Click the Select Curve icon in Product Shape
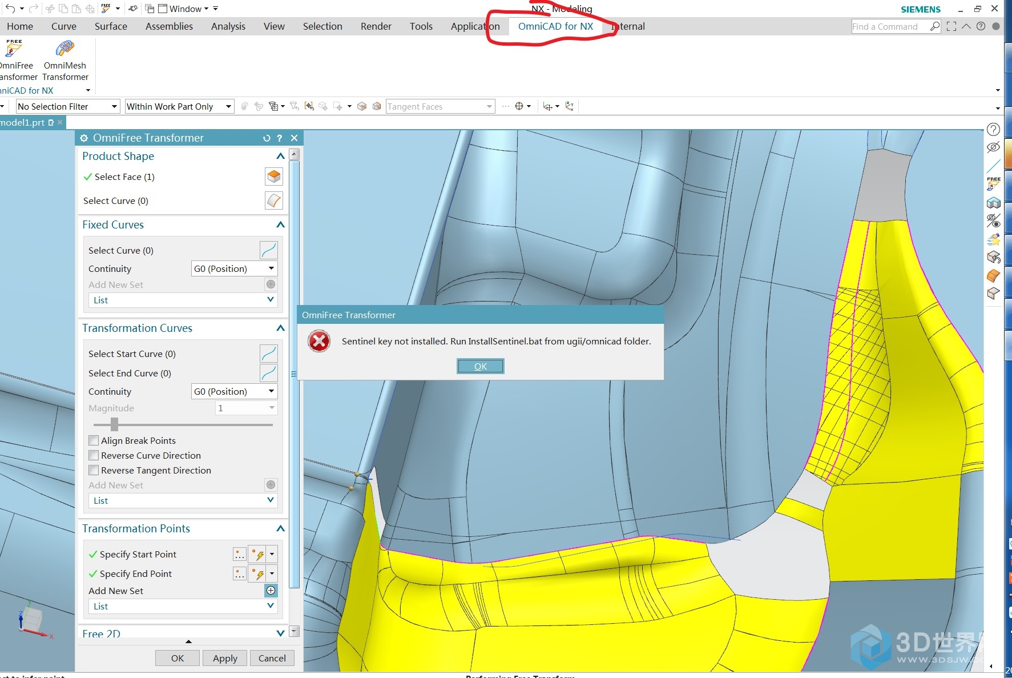Viewport: 1012px width, 678px height. coord(274,200)
